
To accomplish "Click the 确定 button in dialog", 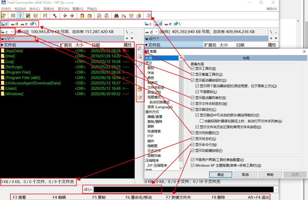I will pyautogui.click(x=220, y=175).
